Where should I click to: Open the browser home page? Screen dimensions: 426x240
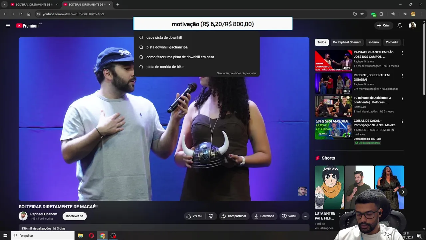click(x=29, y=14)
